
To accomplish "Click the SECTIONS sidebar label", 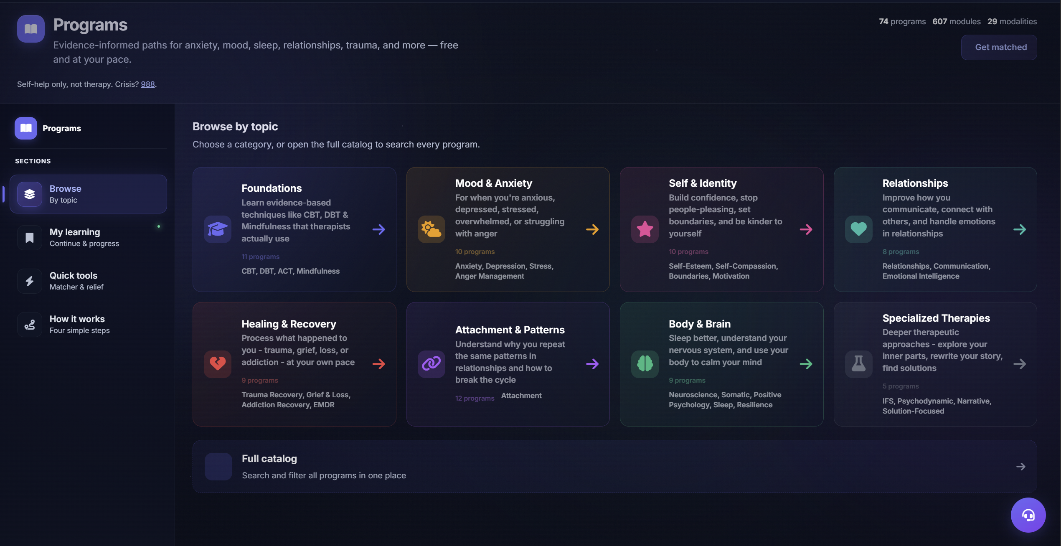I will click(33, 161).
